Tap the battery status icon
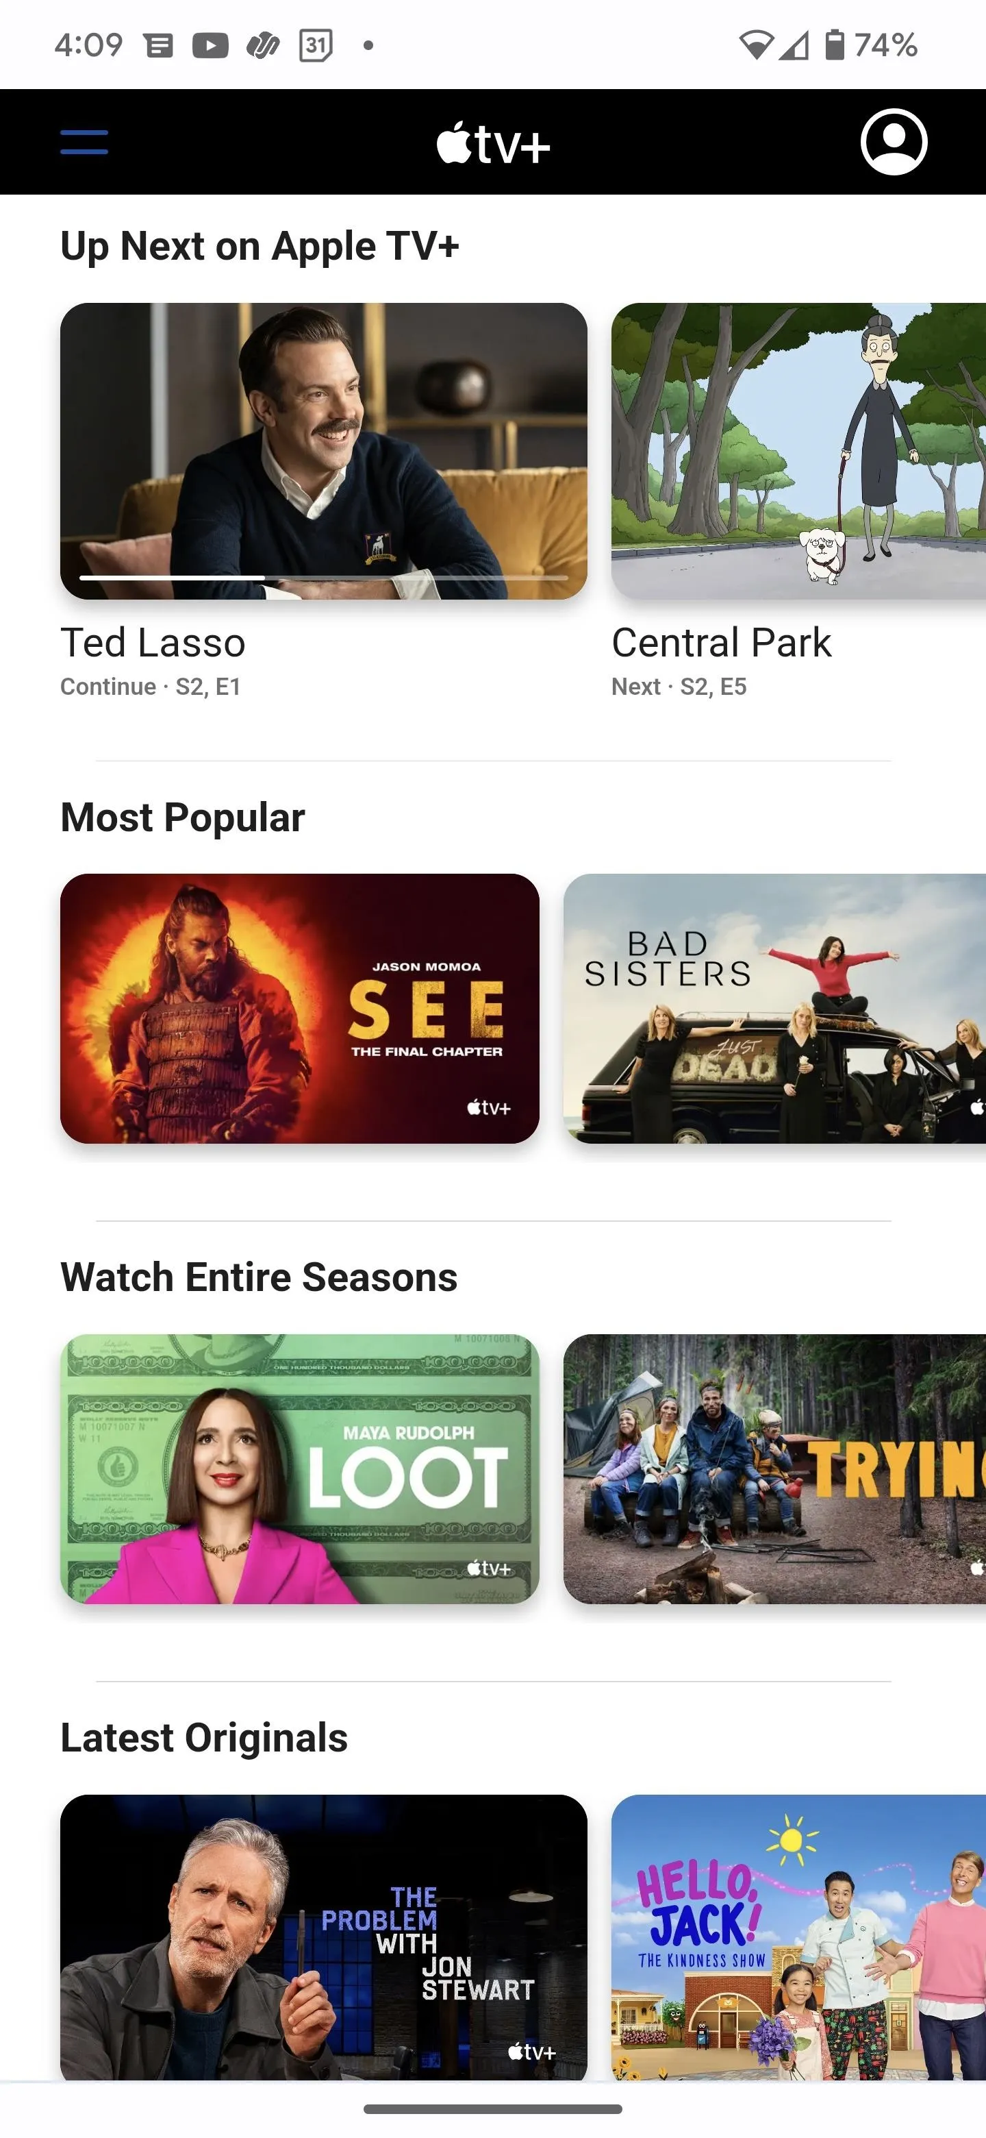Viewport: 986px width, 2138px height. coord(834,45)
